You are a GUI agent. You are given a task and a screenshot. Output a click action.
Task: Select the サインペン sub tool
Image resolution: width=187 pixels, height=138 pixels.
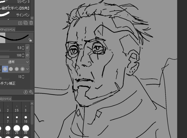15,14
